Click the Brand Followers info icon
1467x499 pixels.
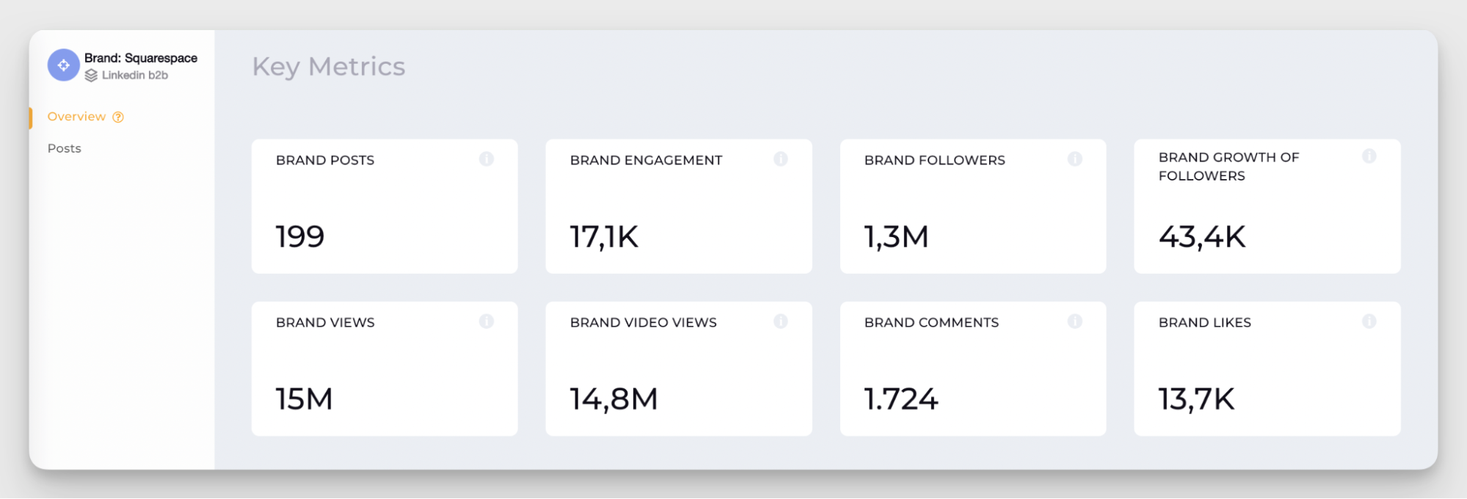pos(1075,159)
